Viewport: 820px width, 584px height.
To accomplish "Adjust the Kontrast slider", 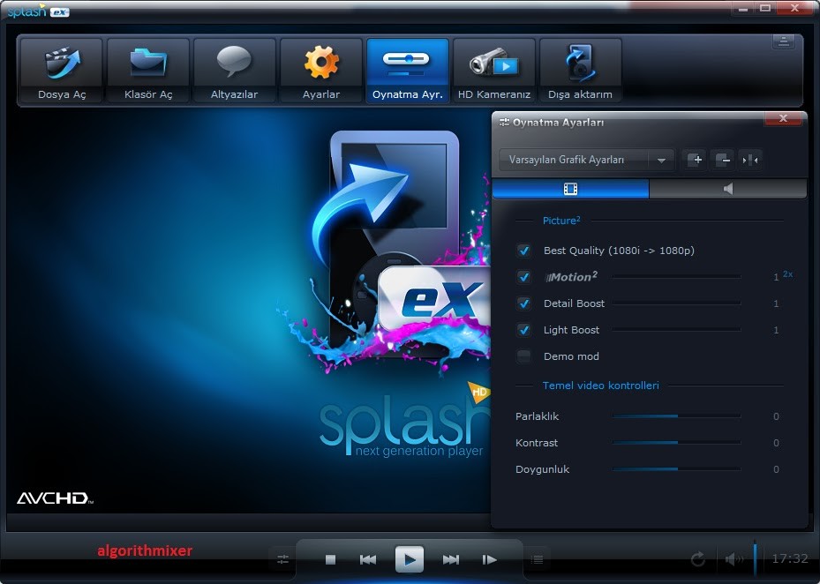I will coord(676,443).
